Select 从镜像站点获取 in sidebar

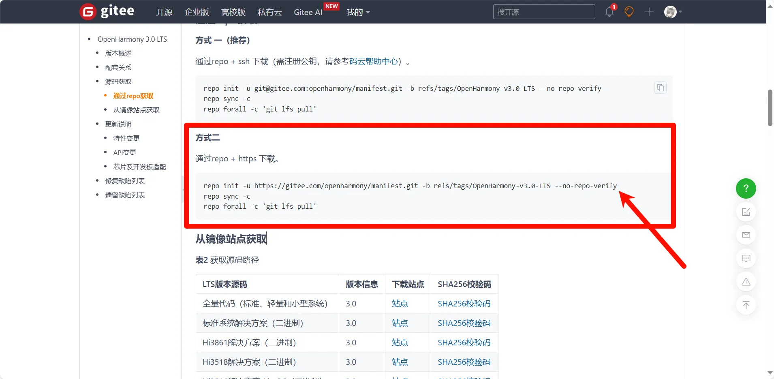click(136, 110)
